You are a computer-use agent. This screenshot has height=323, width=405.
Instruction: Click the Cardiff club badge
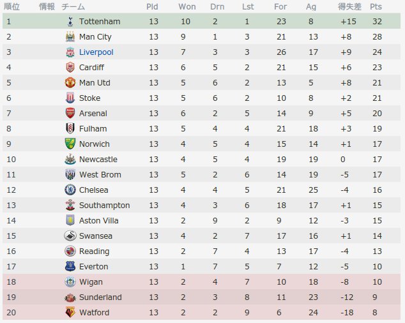pos(70,68)
